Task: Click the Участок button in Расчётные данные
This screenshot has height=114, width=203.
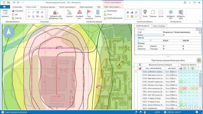Action: coord(69,13)
